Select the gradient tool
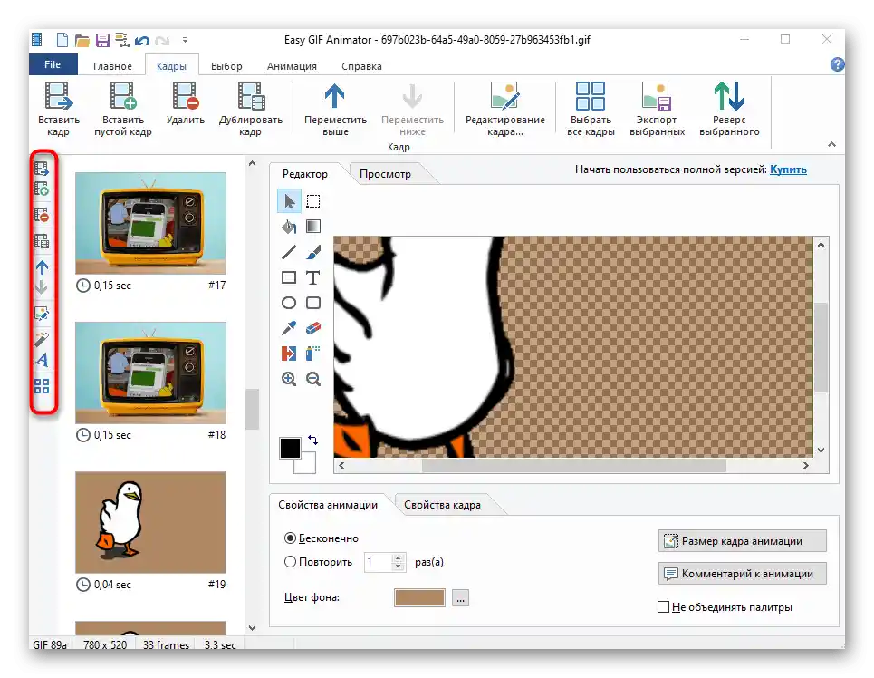This screenshot has width=874, height=678. (x=313, y=227)
